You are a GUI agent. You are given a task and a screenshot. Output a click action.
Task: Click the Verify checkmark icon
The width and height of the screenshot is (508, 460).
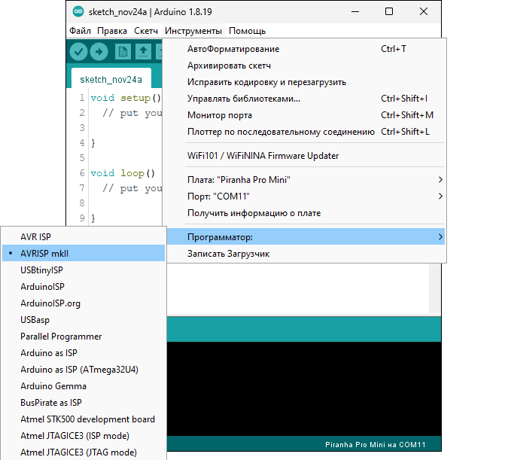[78, 51]
